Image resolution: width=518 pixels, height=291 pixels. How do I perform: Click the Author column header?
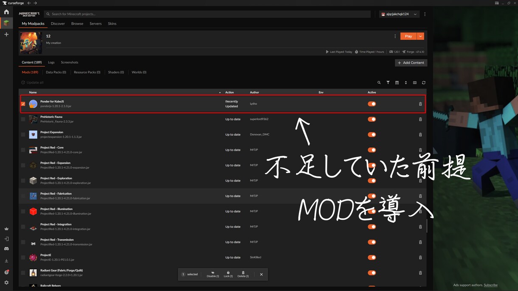point(254,92)
